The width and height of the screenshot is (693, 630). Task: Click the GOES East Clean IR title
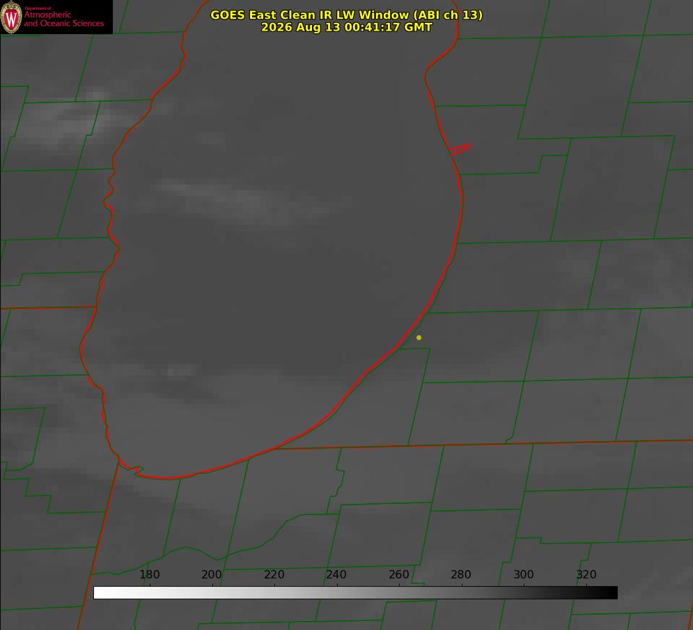pyautogui.click(x=346, y=15)
